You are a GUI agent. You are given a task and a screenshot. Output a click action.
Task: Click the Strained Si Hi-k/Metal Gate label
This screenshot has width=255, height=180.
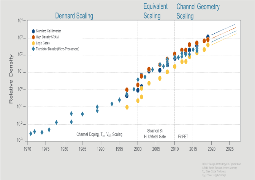coord(155,134)
